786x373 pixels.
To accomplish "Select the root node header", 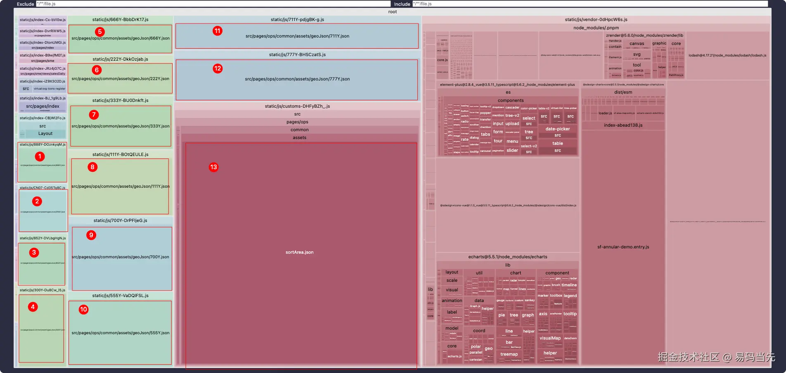I will tap(393, 12).
